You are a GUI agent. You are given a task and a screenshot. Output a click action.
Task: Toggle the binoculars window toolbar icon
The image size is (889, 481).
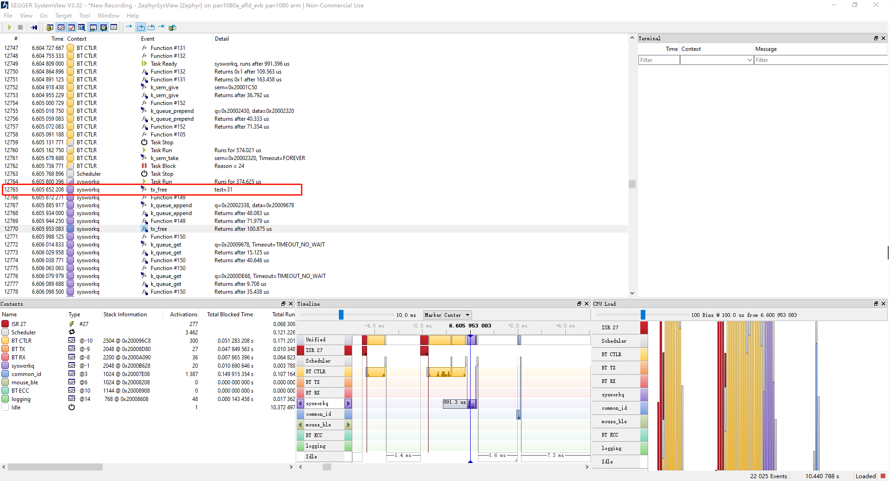click(93, 28)
